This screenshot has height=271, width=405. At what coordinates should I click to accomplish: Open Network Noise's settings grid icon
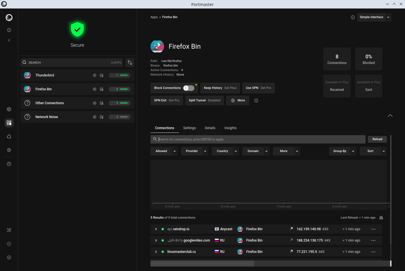101,117
